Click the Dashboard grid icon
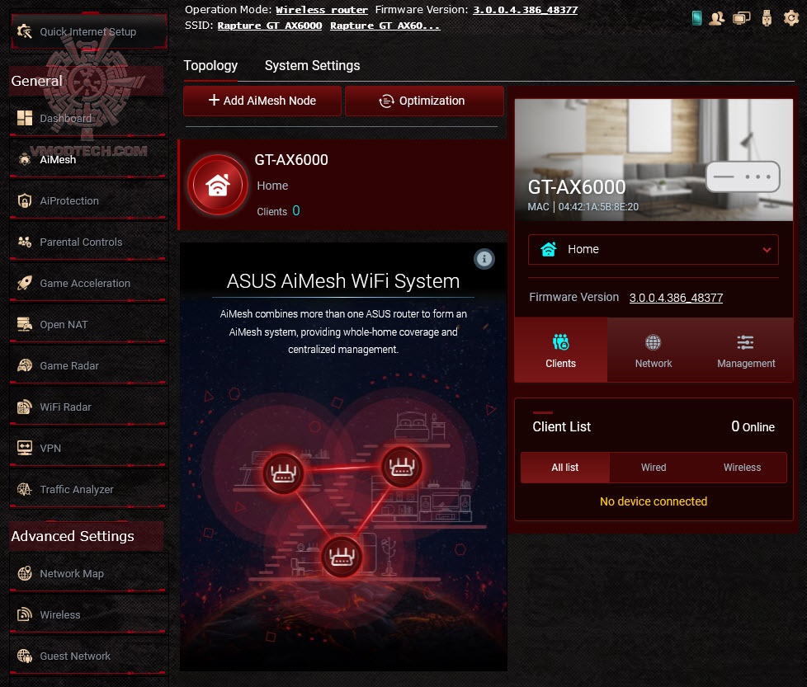Image resolution: width=807 pixels, height=687 pixels. tap(25, 118)
